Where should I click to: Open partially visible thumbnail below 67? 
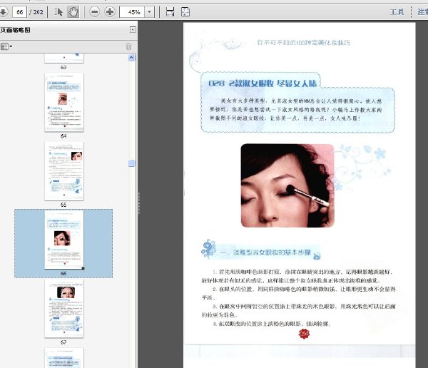64,358
